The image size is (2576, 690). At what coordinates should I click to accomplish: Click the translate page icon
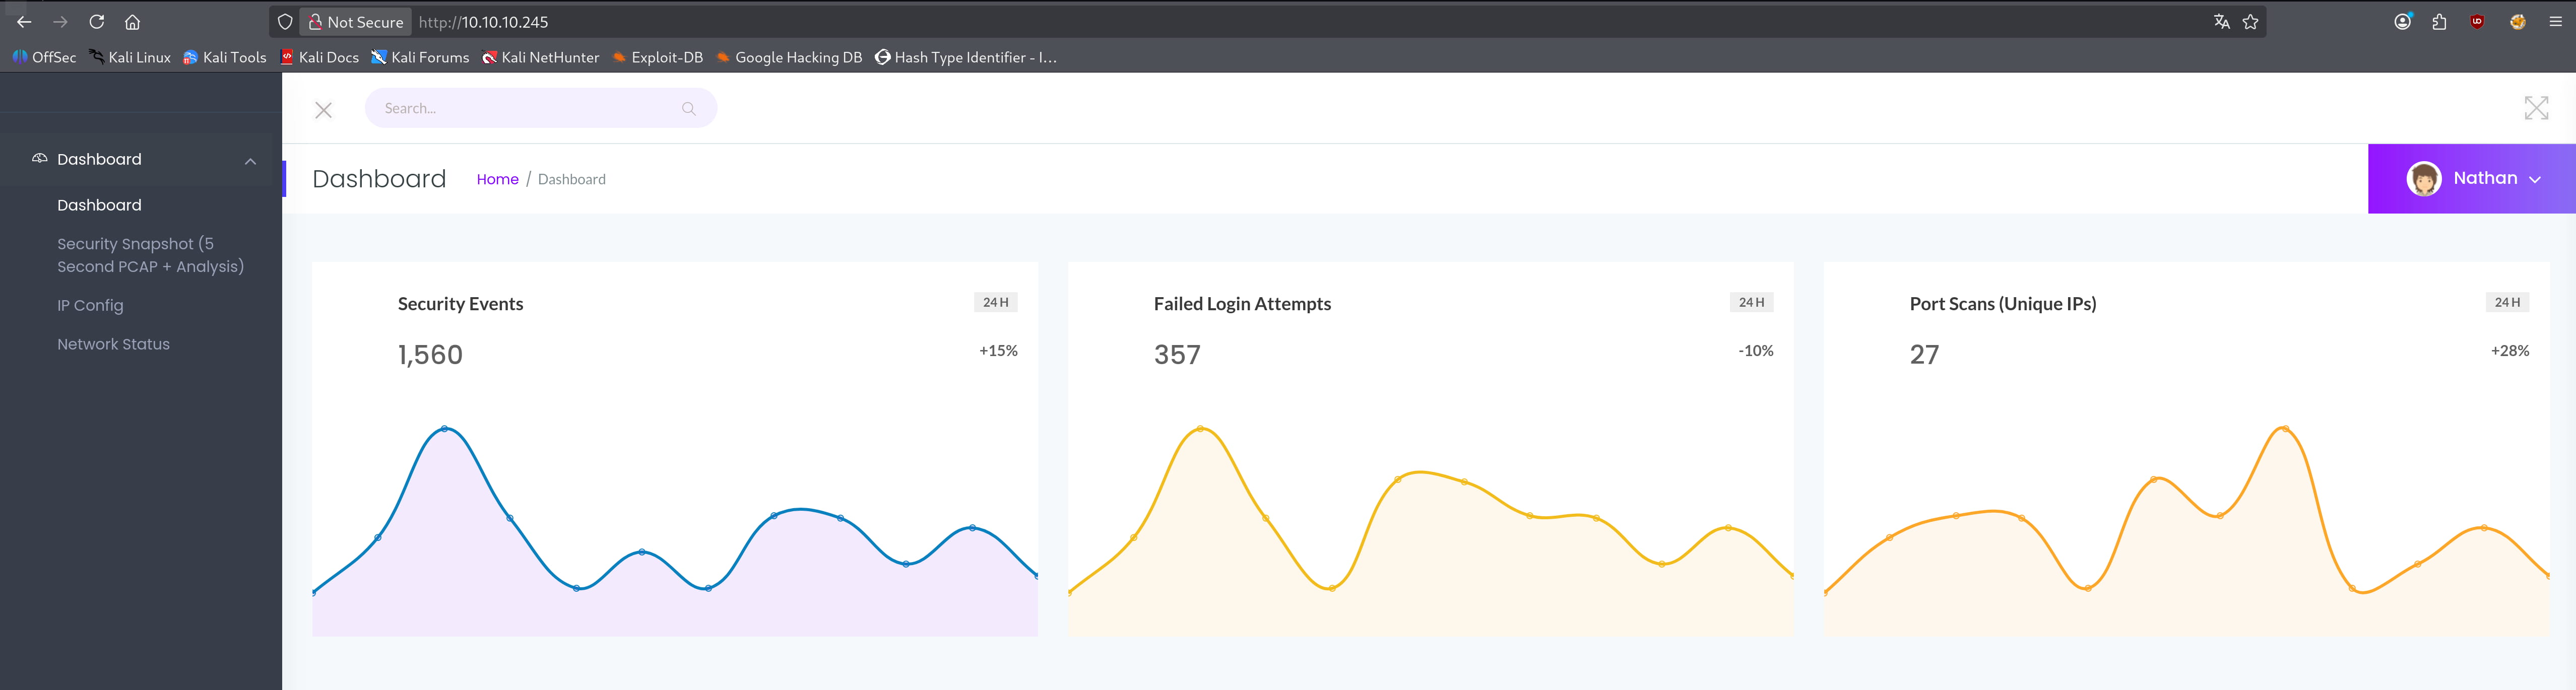(x=2221, y=22)
